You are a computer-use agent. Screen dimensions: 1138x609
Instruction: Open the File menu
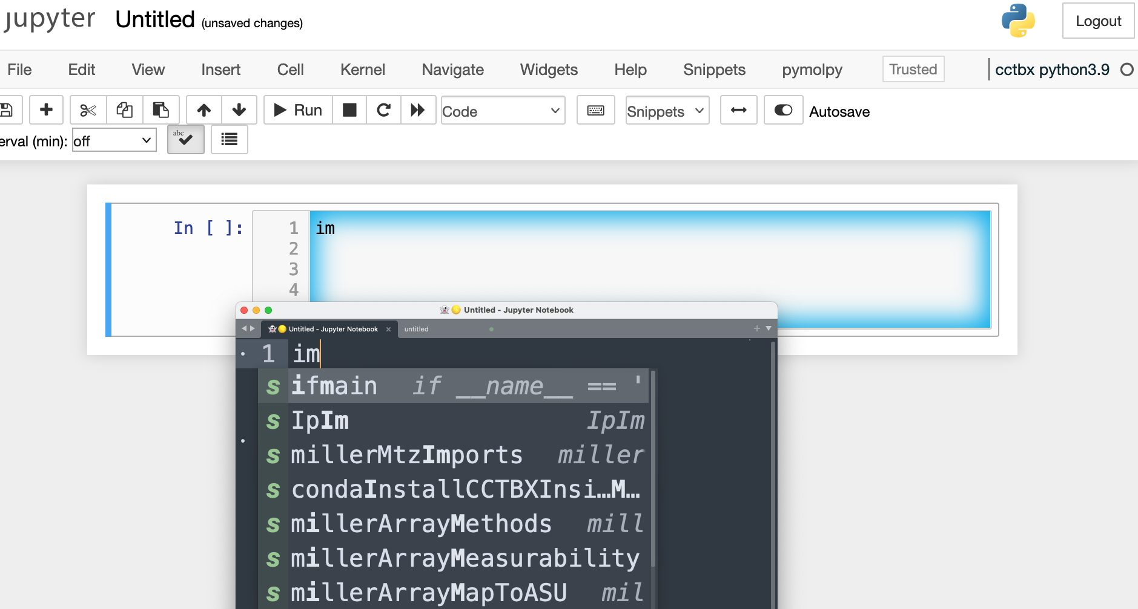tap(19, 70)
